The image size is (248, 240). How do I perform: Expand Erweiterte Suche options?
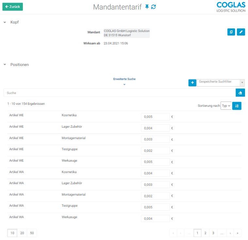124,84
